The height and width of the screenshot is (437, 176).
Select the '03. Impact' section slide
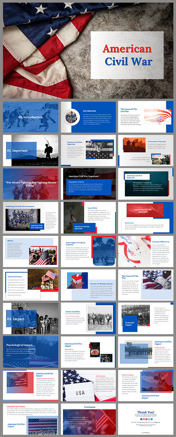coord(30,318)
